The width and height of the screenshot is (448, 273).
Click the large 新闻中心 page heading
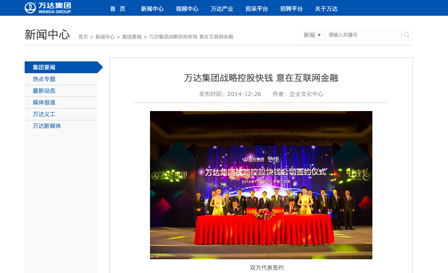click(x=47, y=35)
